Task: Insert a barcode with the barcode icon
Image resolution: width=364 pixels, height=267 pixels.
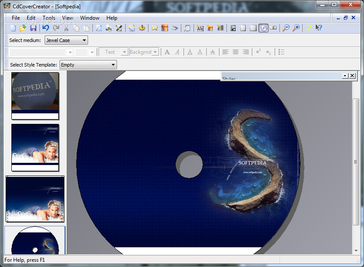Action: (220, 28)
